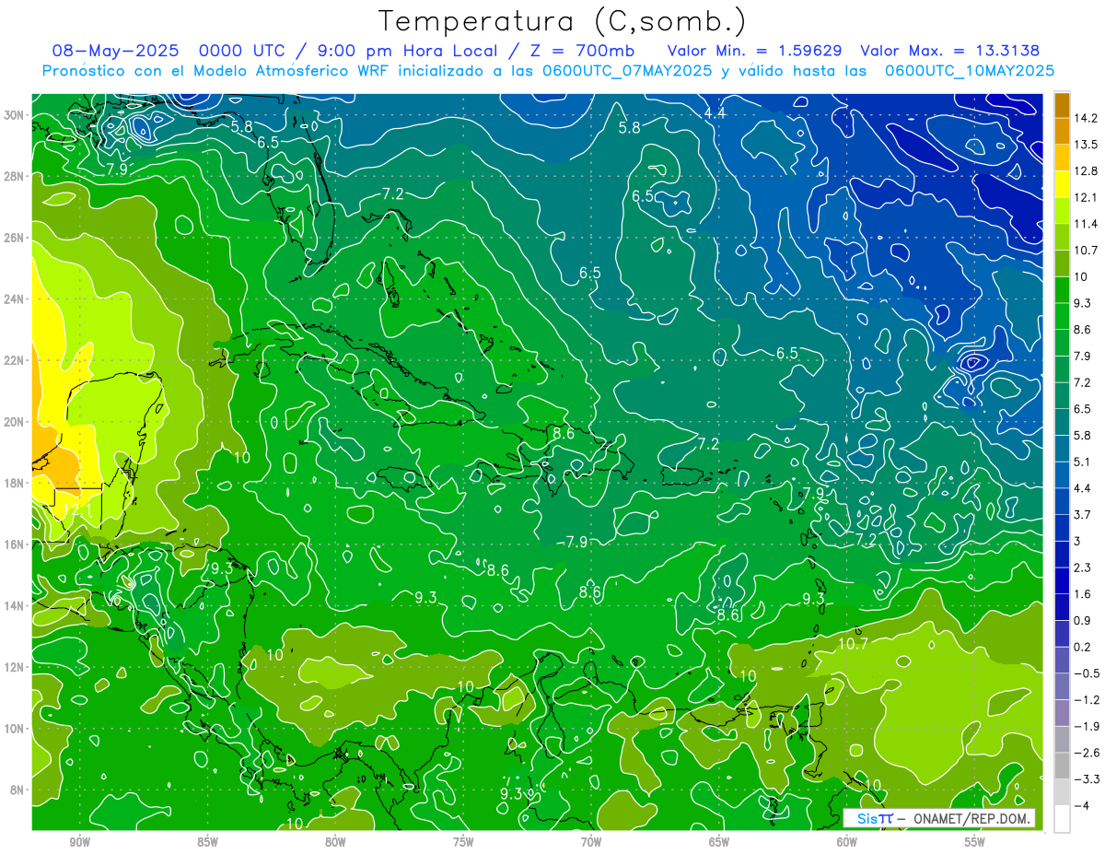
Task: Click "Valor Max. = 13.3138" text
Action: [x=950, y=51]
